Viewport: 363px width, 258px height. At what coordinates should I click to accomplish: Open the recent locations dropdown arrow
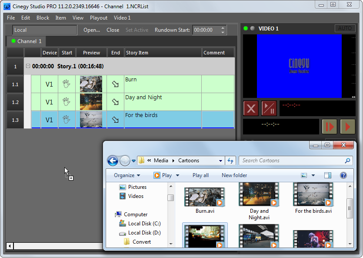click(133, 161)
